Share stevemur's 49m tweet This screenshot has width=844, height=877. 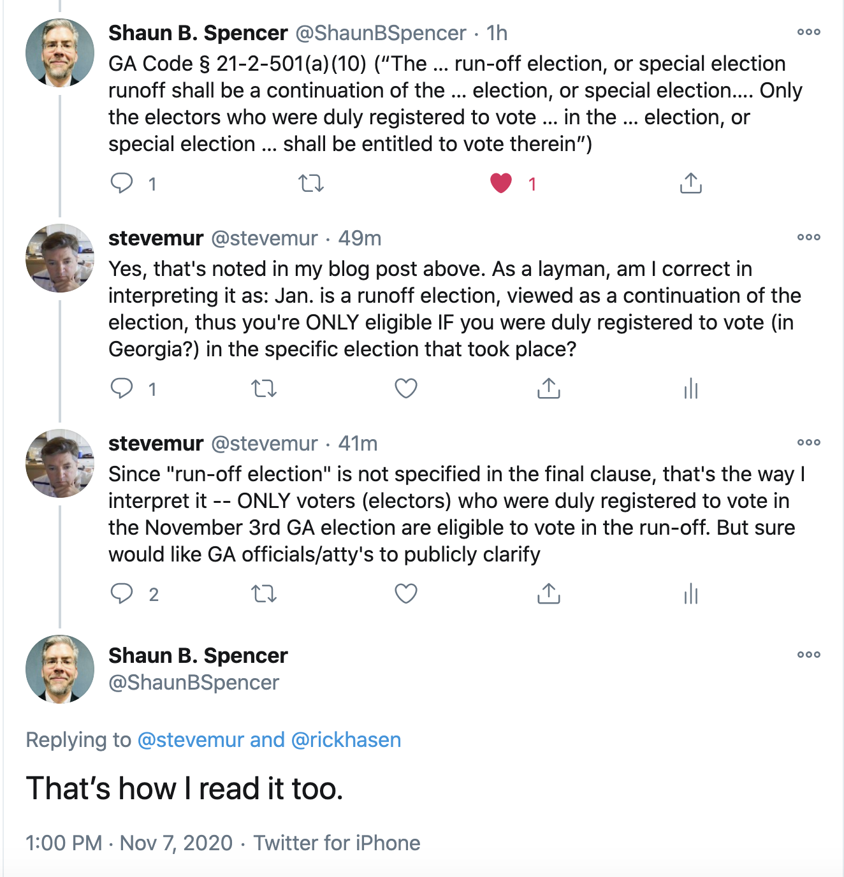tap(548, 388)
